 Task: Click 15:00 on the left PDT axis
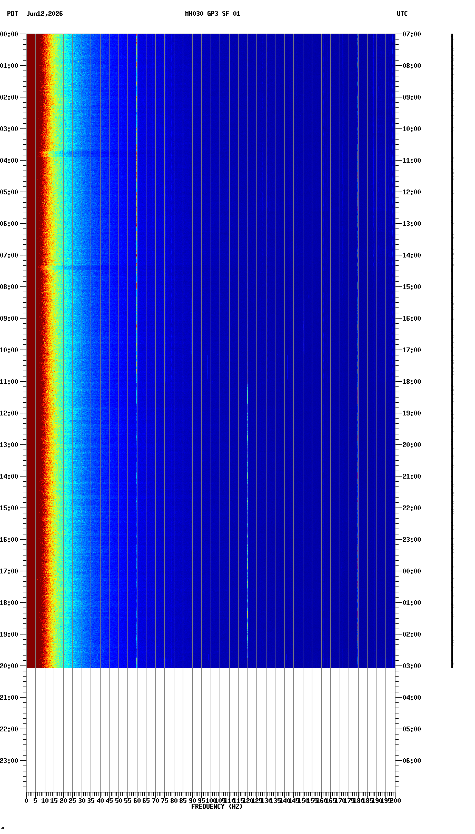tap(9, 508)
